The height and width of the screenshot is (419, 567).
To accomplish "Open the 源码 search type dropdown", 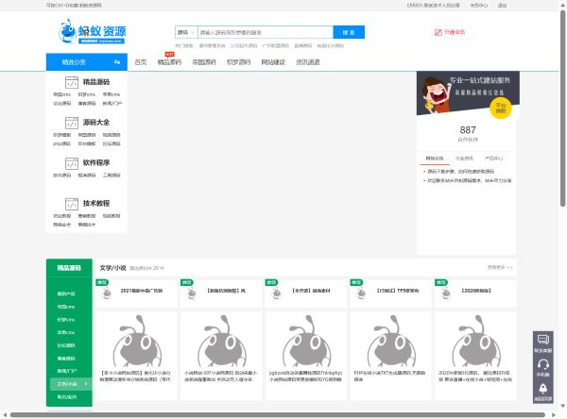I will 186,32.
